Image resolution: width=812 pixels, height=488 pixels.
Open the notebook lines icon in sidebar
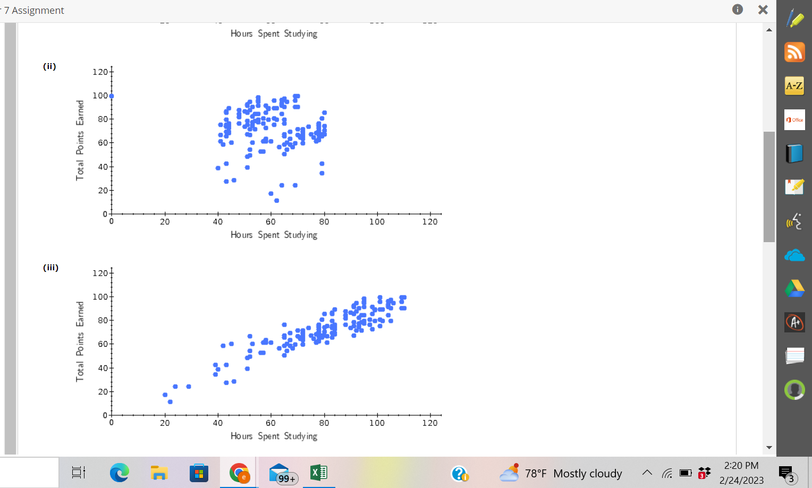click(794, 355)
